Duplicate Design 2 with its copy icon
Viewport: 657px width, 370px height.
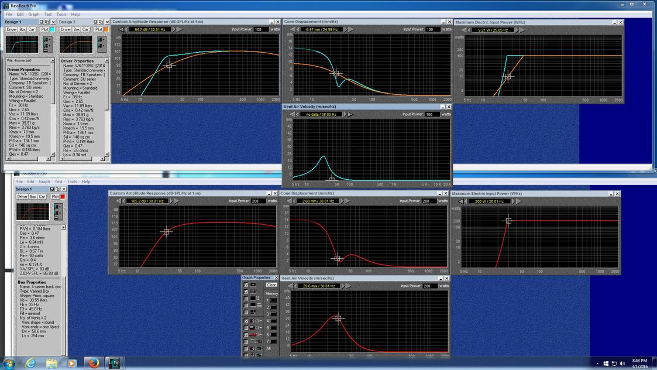click(101, 22)
